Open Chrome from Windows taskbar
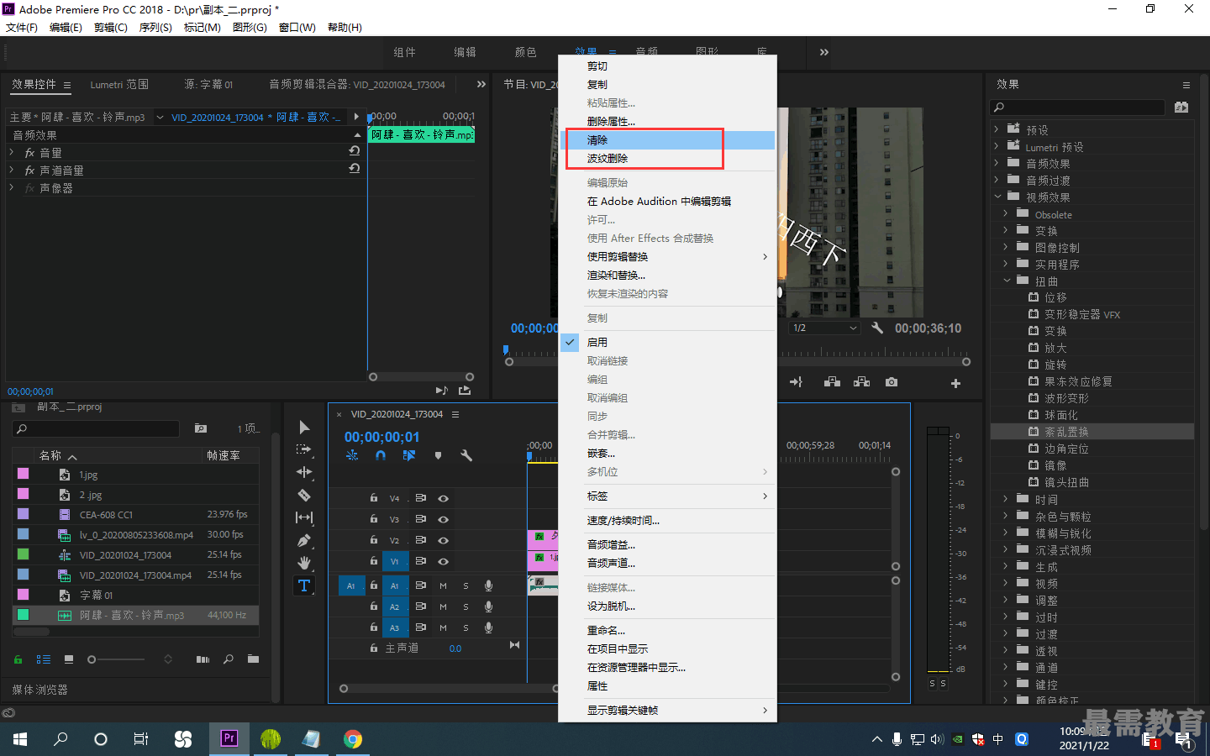Screen dimensions: 1210x756 353,739
